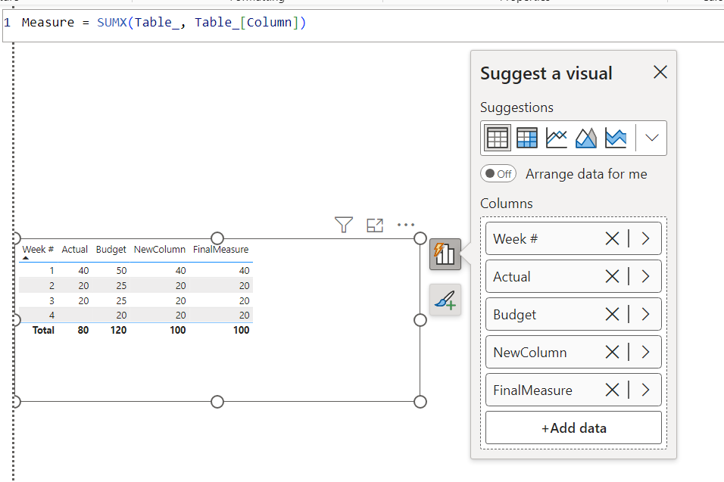Screen dimensions: 724x482
Task: Select Actual total value 80
Action: click(x=83, y=330)
